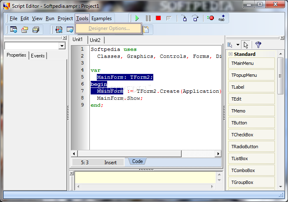Viewport: 288px width, 202px height.
Task: Click the editor horizontal scrollbar left arrow
Action: [74, 154]
